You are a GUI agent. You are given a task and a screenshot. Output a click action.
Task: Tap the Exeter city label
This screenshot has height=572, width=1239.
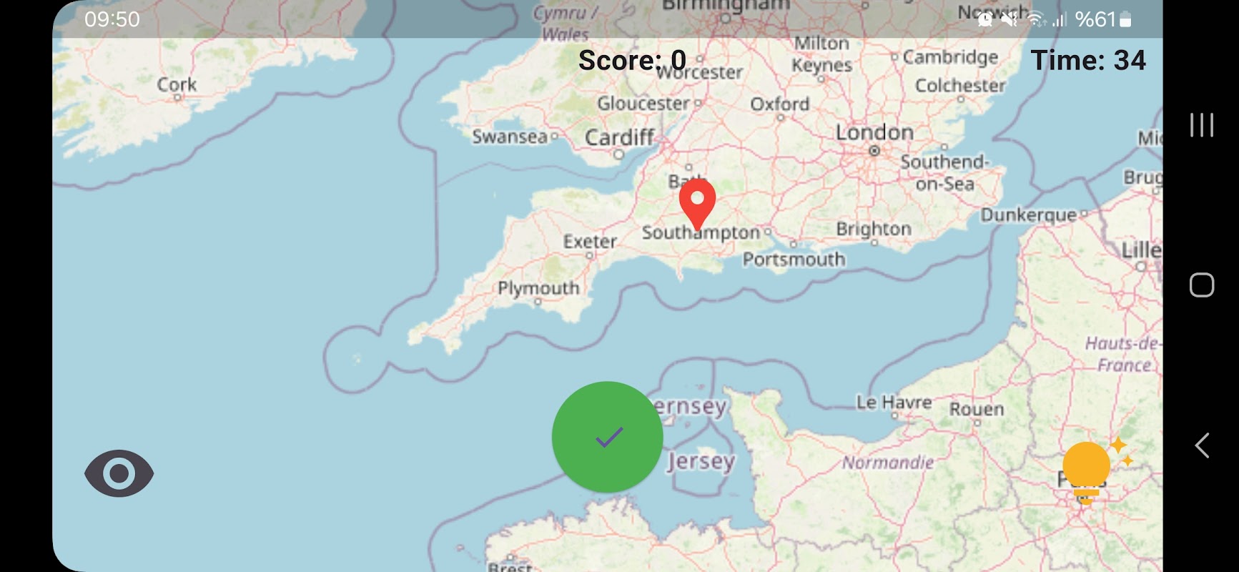590,242
